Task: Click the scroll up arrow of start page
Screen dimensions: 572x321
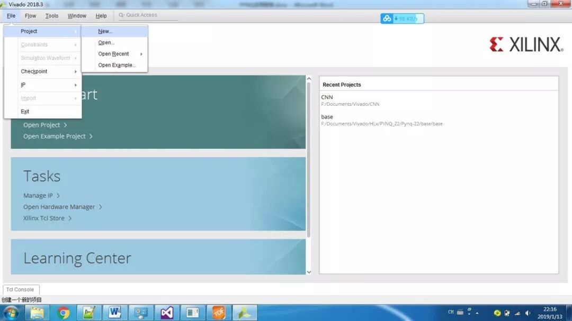Action: [x=309, y=79]
